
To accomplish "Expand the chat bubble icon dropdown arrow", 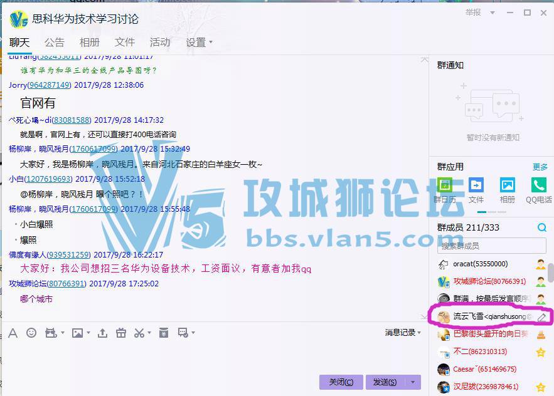I will point(193,333).
